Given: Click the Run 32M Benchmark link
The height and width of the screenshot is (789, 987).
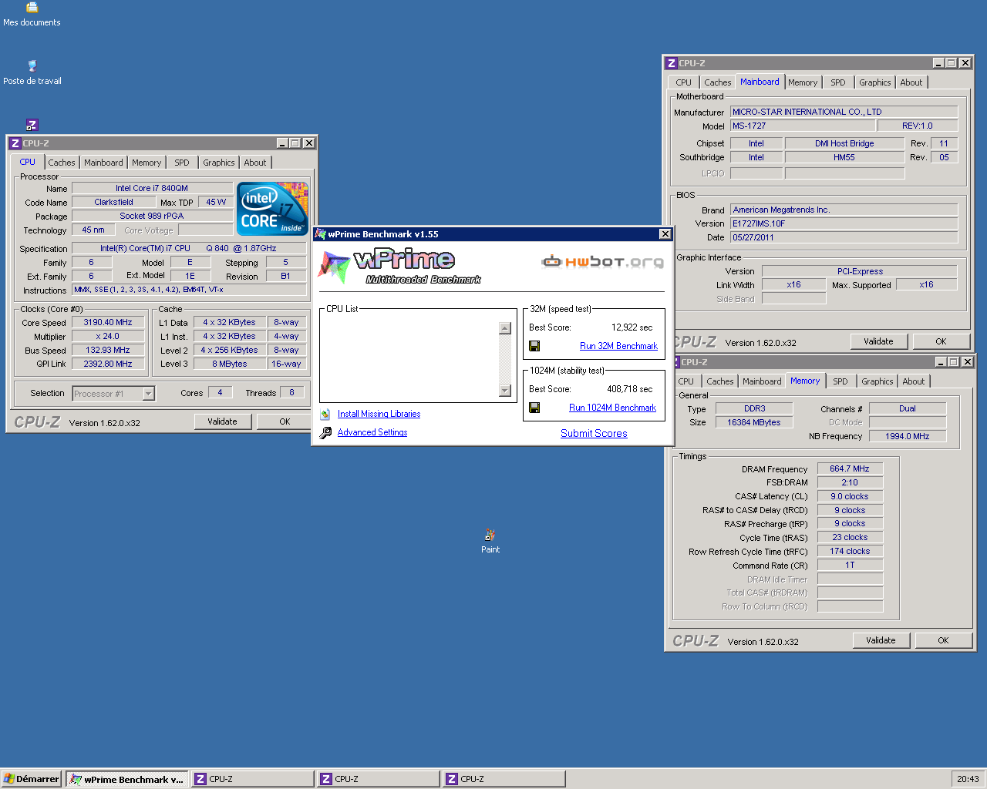Looking at the screenshot, I should click(618, 346).
